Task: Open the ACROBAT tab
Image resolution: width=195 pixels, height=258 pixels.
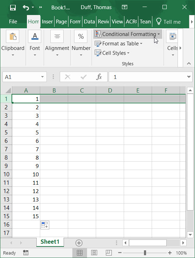Action: 131,22
